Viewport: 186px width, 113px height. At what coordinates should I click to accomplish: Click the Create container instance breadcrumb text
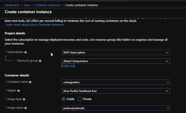(x=82, y=5)
